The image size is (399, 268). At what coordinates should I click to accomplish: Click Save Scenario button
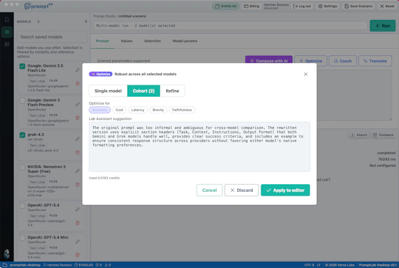pos(358,6)
